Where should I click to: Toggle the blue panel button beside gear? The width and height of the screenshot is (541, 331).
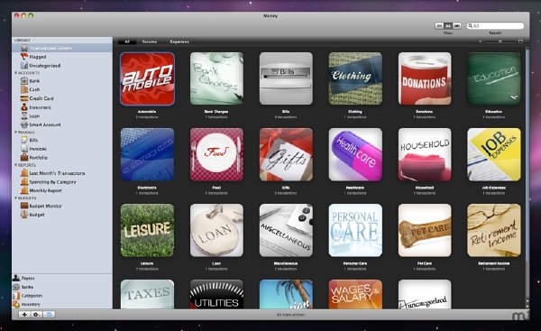click(x=49, y=315)
